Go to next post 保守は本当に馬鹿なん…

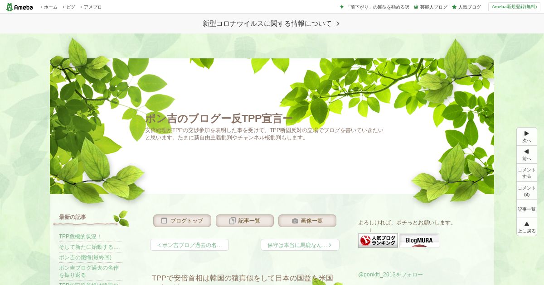(300, 245)
